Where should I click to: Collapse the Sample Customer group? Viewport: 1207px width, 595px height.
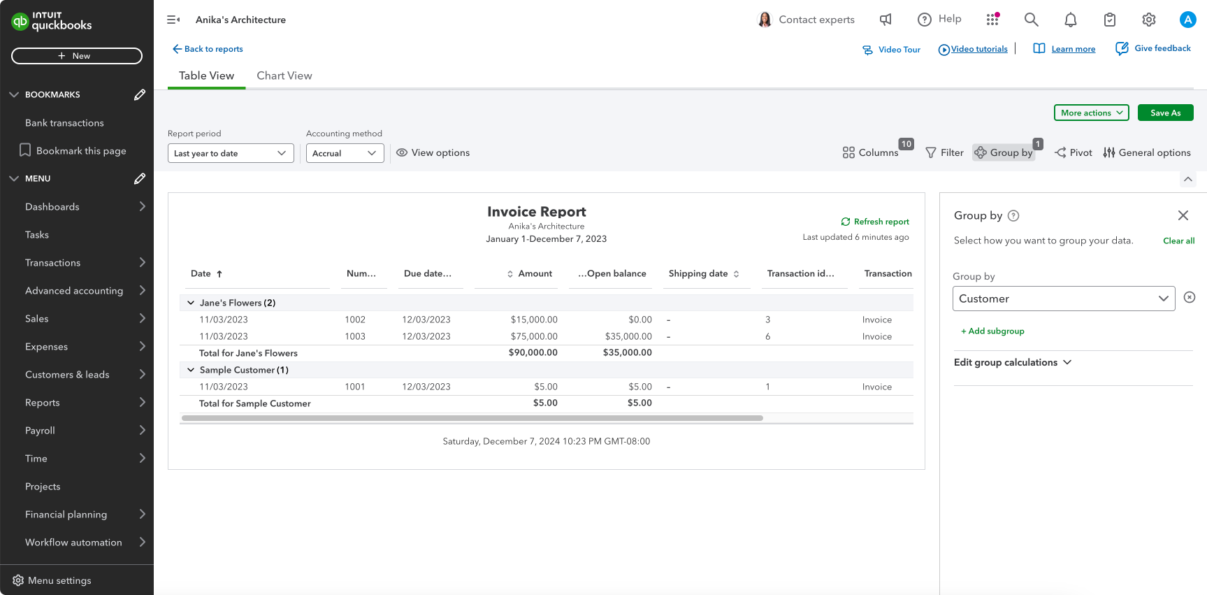191,370
